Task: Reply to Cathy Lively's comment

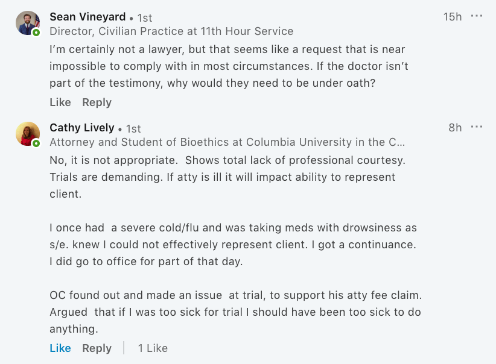Action: [97, 348]
